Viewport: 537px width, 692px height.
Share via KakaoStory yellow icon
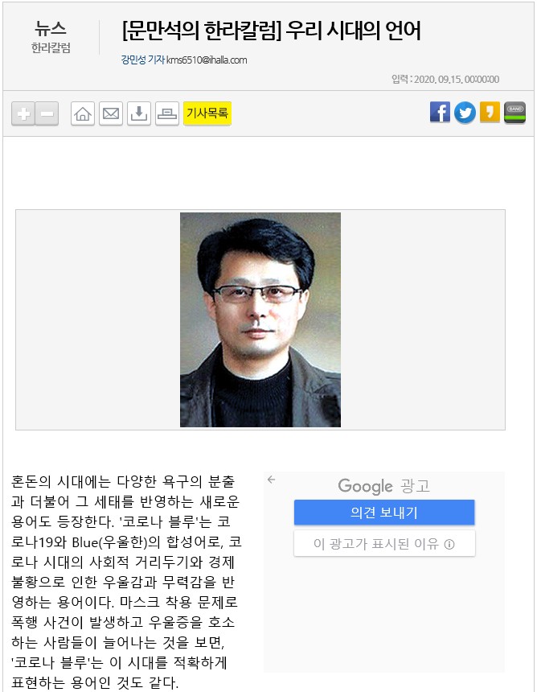tap(490, 112)
